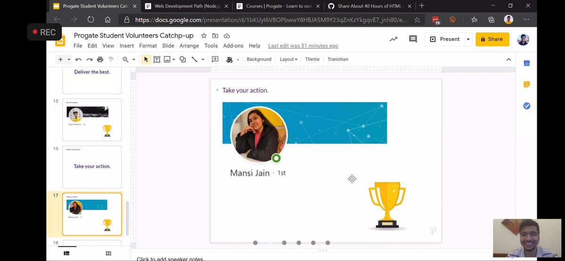Click the New slide plus button
Image resolution: width=565 pixels, height=261 pixels.
[60, 59]
